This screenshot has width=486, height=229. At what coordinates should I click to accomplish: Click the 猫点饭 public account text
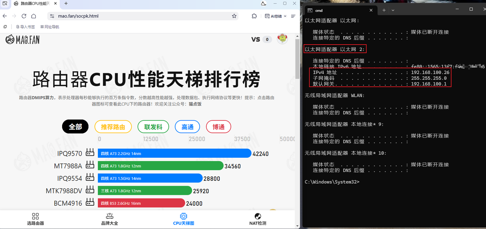coord(195,104)
